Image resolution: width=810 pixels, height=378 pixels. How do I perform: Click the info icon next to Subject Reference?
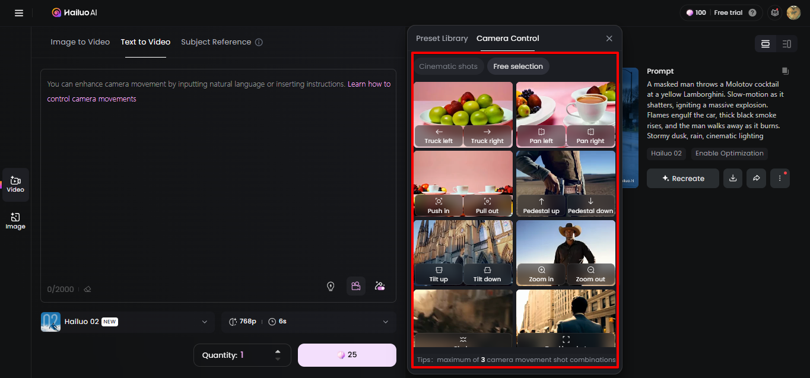pos(259,42)
